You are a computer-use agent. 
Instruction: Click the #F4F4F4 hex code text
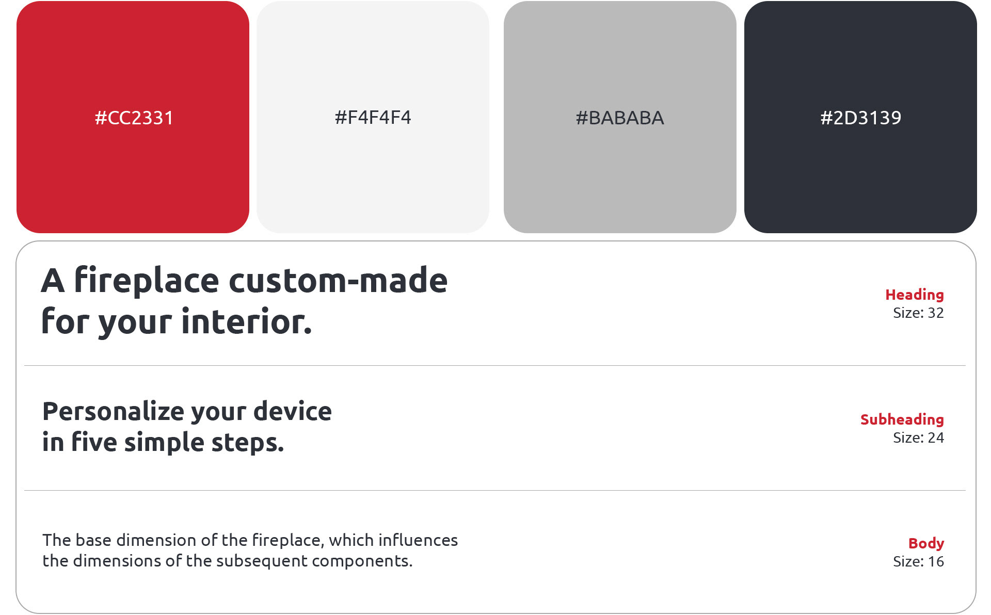pos(373,118)
